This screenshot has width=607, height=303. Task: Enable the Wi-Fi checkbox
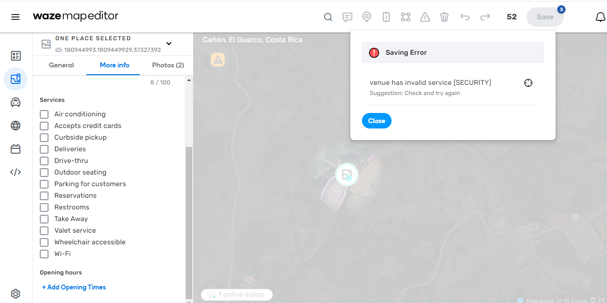[44, 254]
